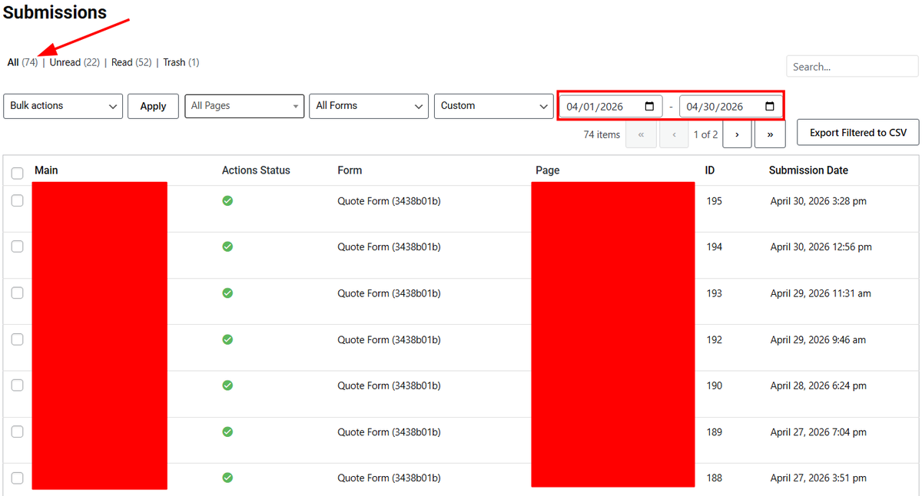Click the green status icon for submission 195

tap(227, 200)
